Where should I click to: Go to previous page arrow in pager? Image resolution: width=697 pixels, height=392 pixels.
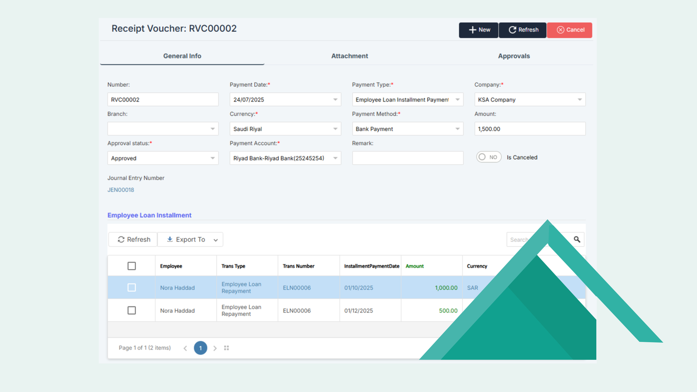[185, 348]
